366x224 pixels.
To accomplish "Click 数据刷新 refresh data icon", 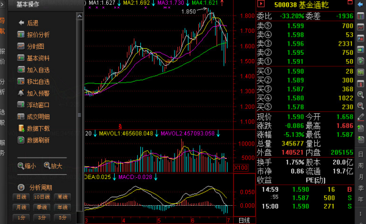I will (x=21, y=140).
